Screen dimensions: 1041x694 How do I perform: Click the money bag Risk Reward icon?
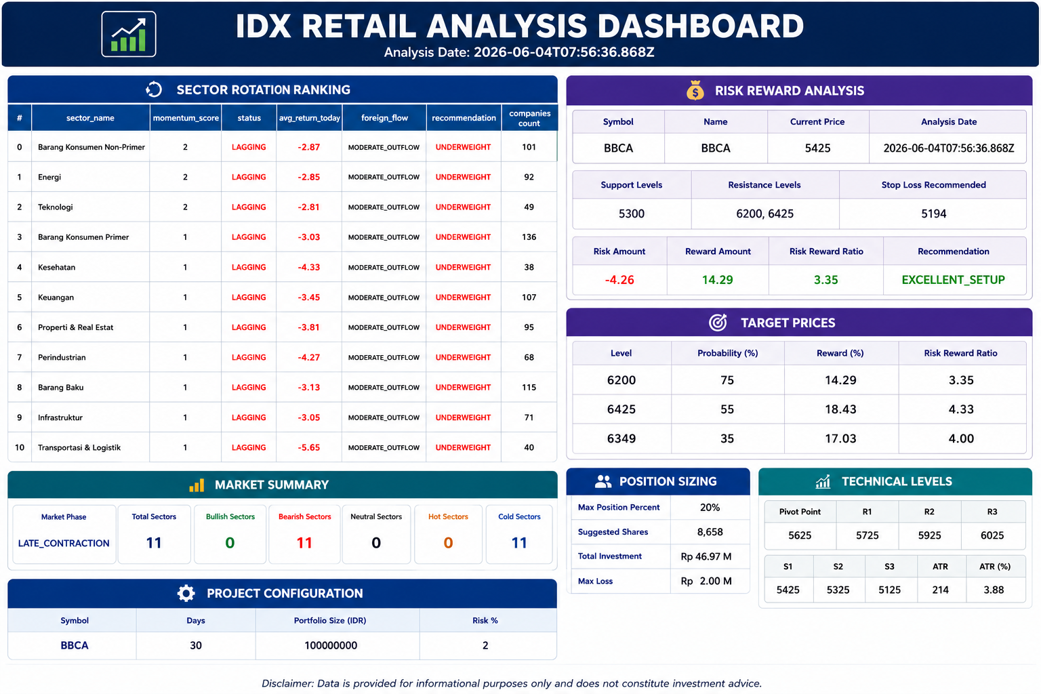click(695, 90)
